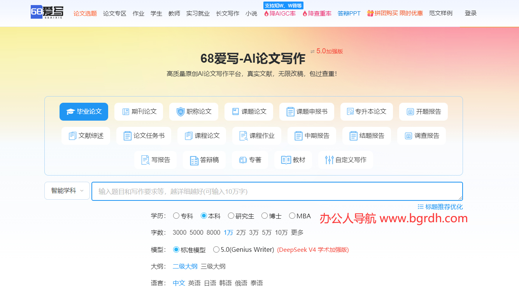Click the 68爱写 logo
Screen dimensions: 519x295
47,12
